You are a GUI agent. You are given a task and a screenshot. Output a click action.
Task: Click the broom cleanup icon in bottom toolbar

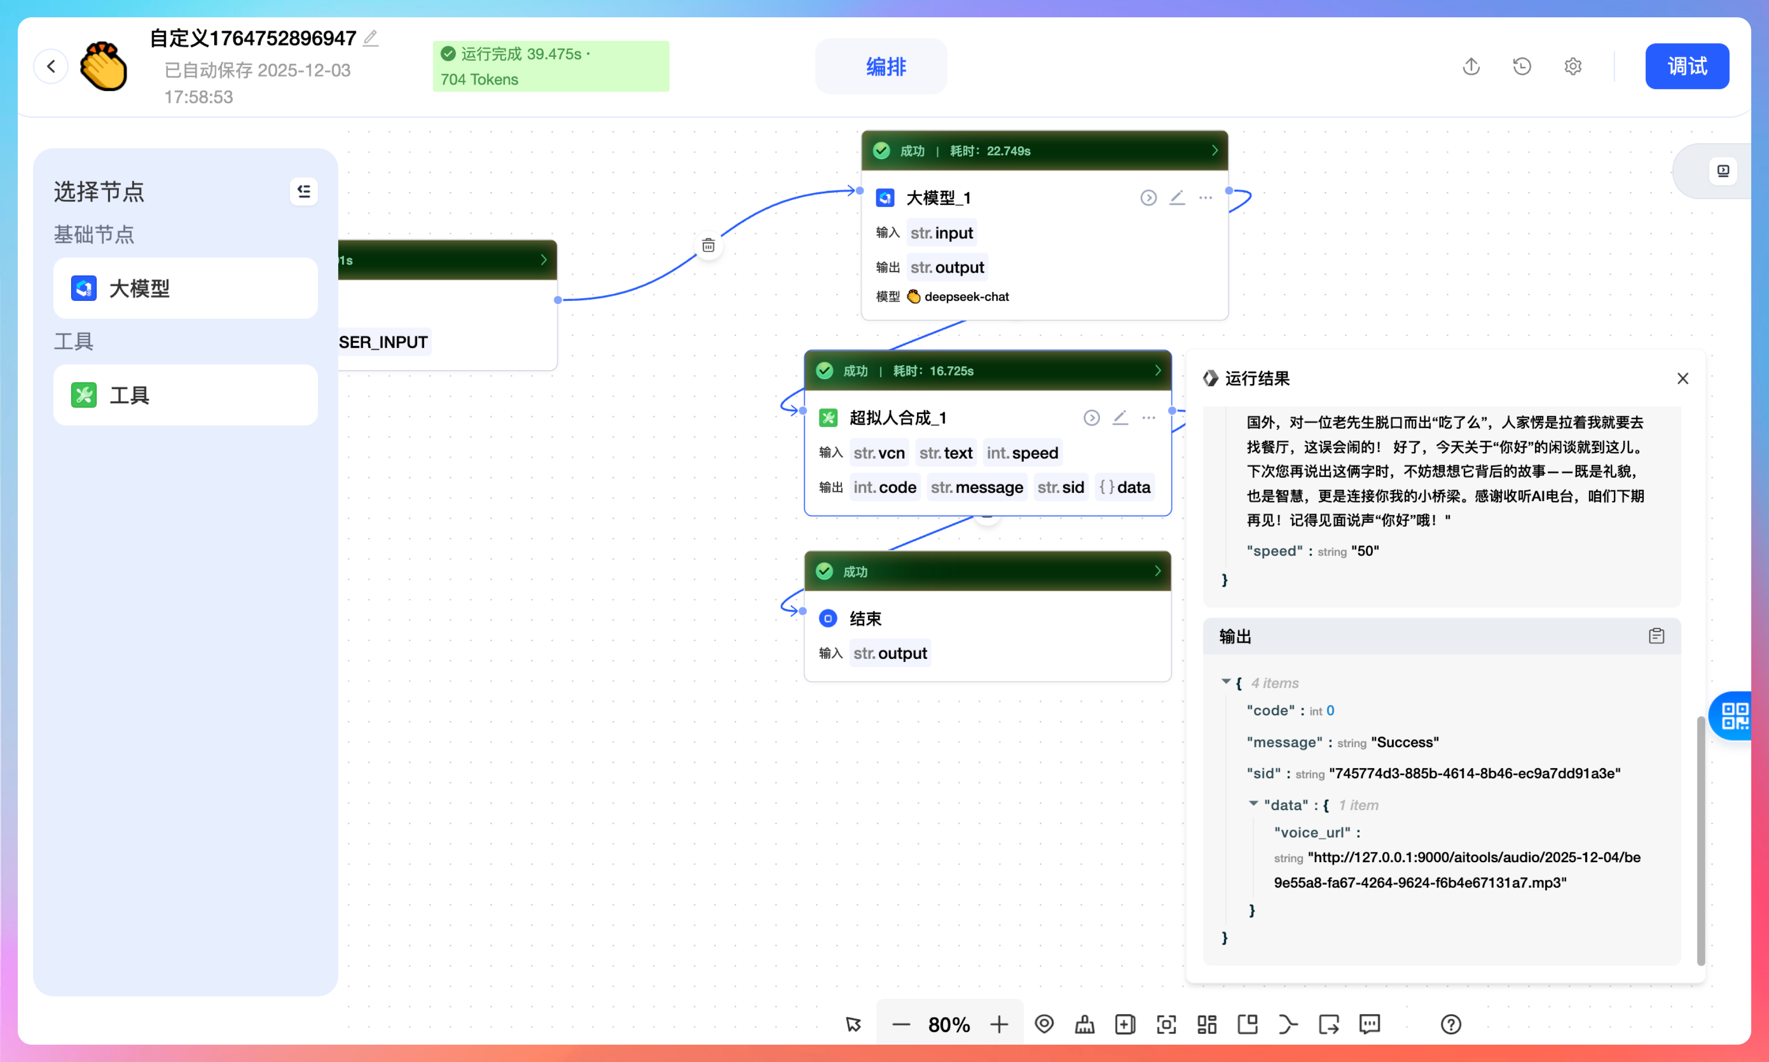click(1084, 1024)
